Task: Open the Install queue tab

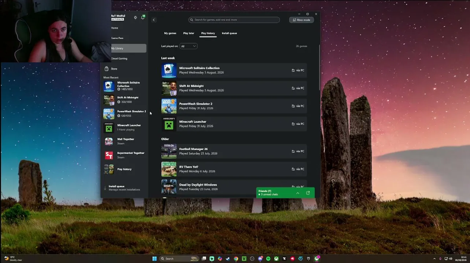Action: (229, 33)
